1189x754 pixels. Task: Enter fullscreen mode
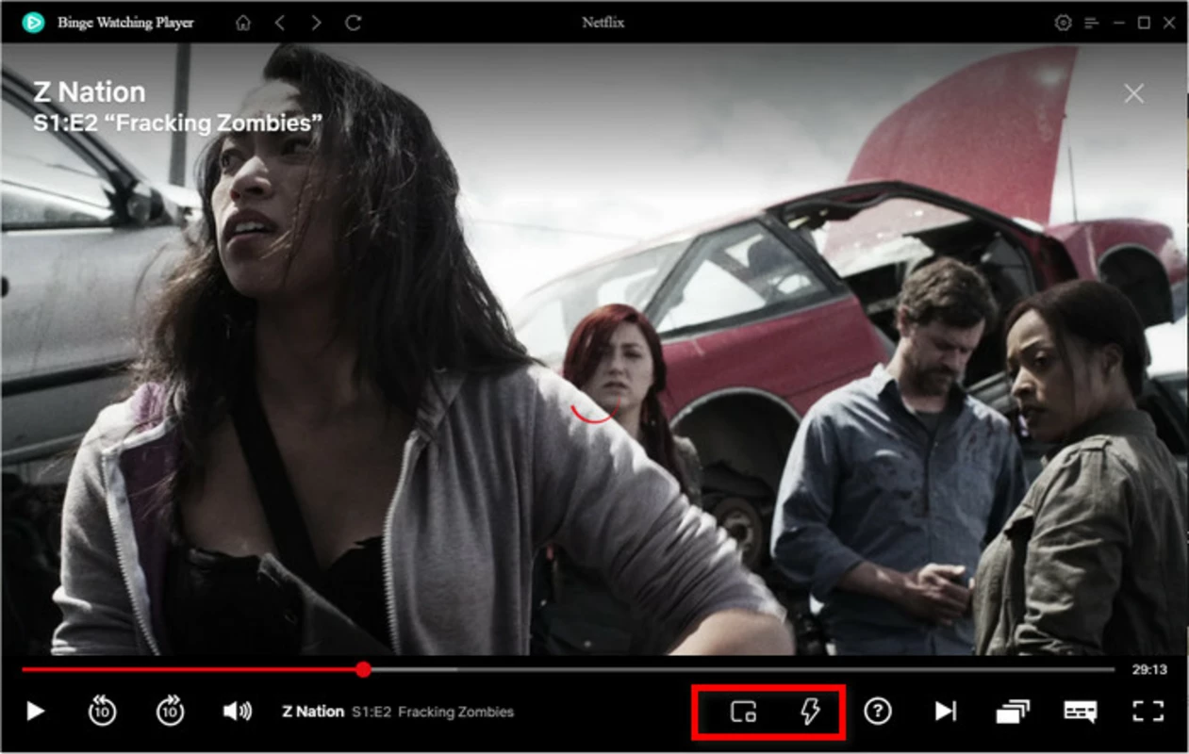[1148, 712]
